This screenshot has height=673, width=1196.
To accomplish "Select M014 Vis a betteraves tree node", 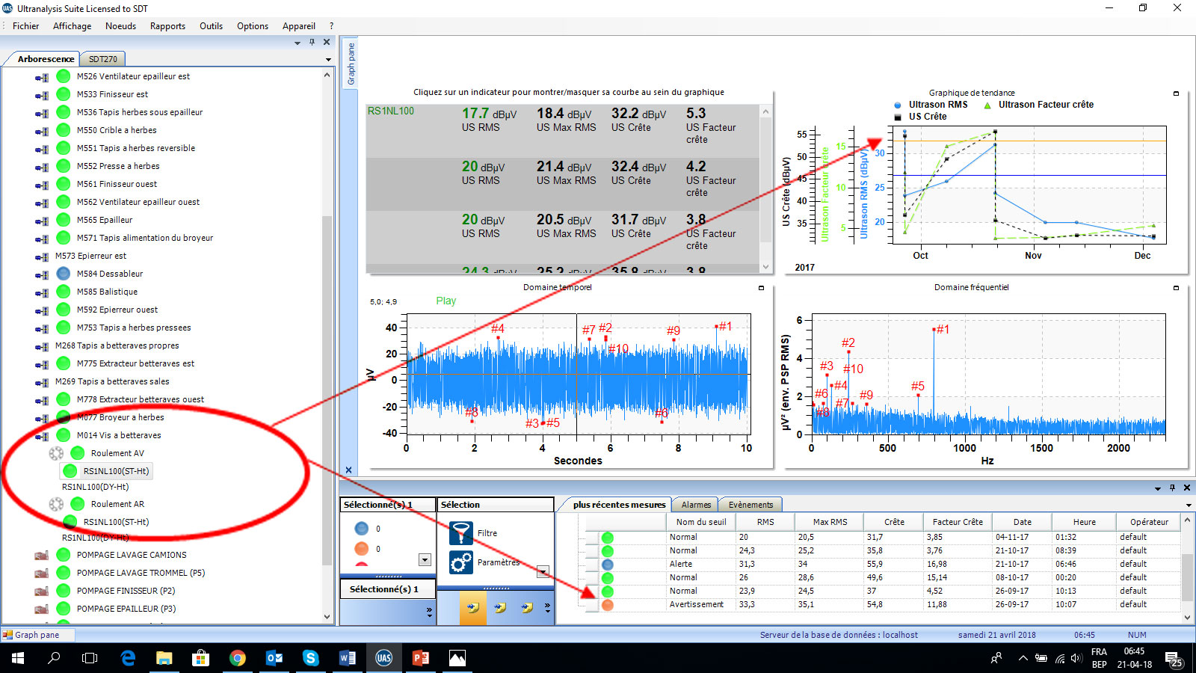I will pos(118,435).
